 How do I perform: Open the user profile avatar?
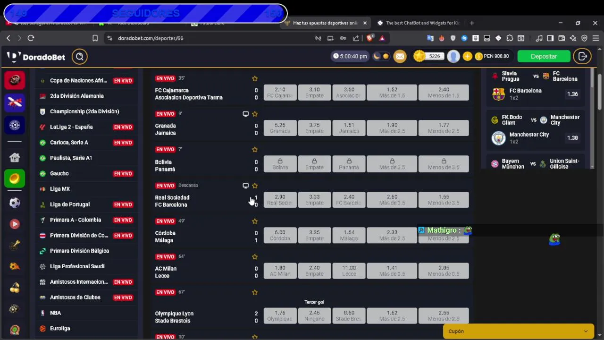click(x=453, y=56)
